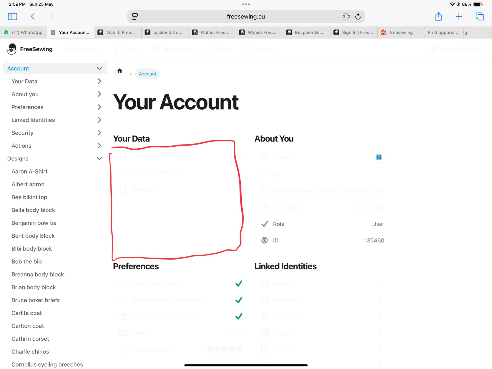Image resolution: width=492 pixels, height=369 pixels.
Task: Open the Share sheet icon
Action: point(438,16)
